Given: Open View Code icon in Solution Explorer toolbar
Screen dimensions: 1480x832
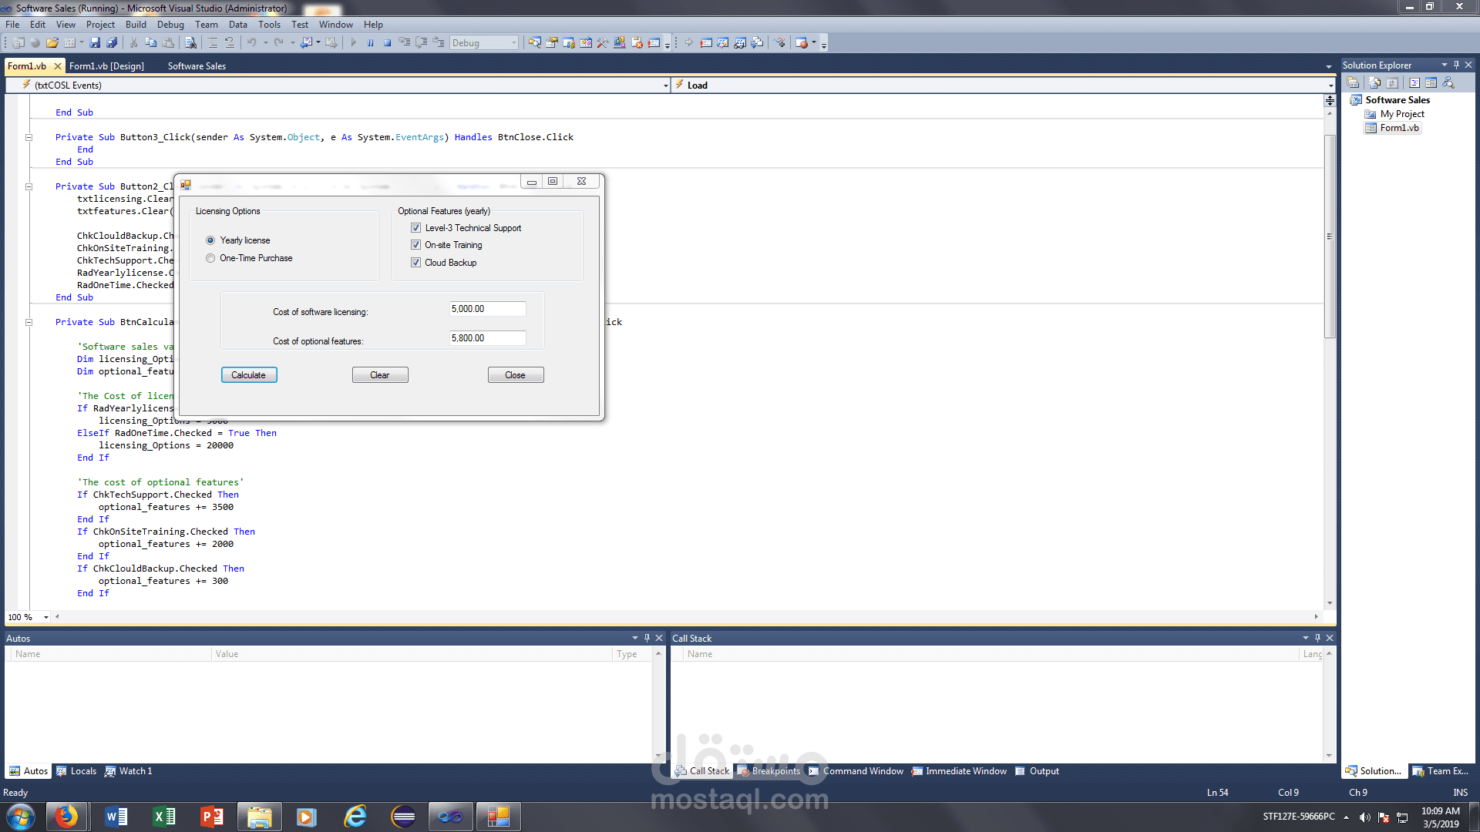Looking at the screenshot, I should point(1414,82).
